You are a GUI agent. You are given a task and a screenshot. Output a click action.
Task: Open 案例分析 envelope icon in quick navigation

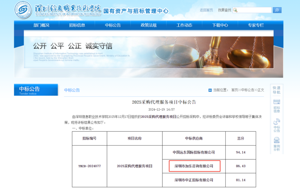277,140
